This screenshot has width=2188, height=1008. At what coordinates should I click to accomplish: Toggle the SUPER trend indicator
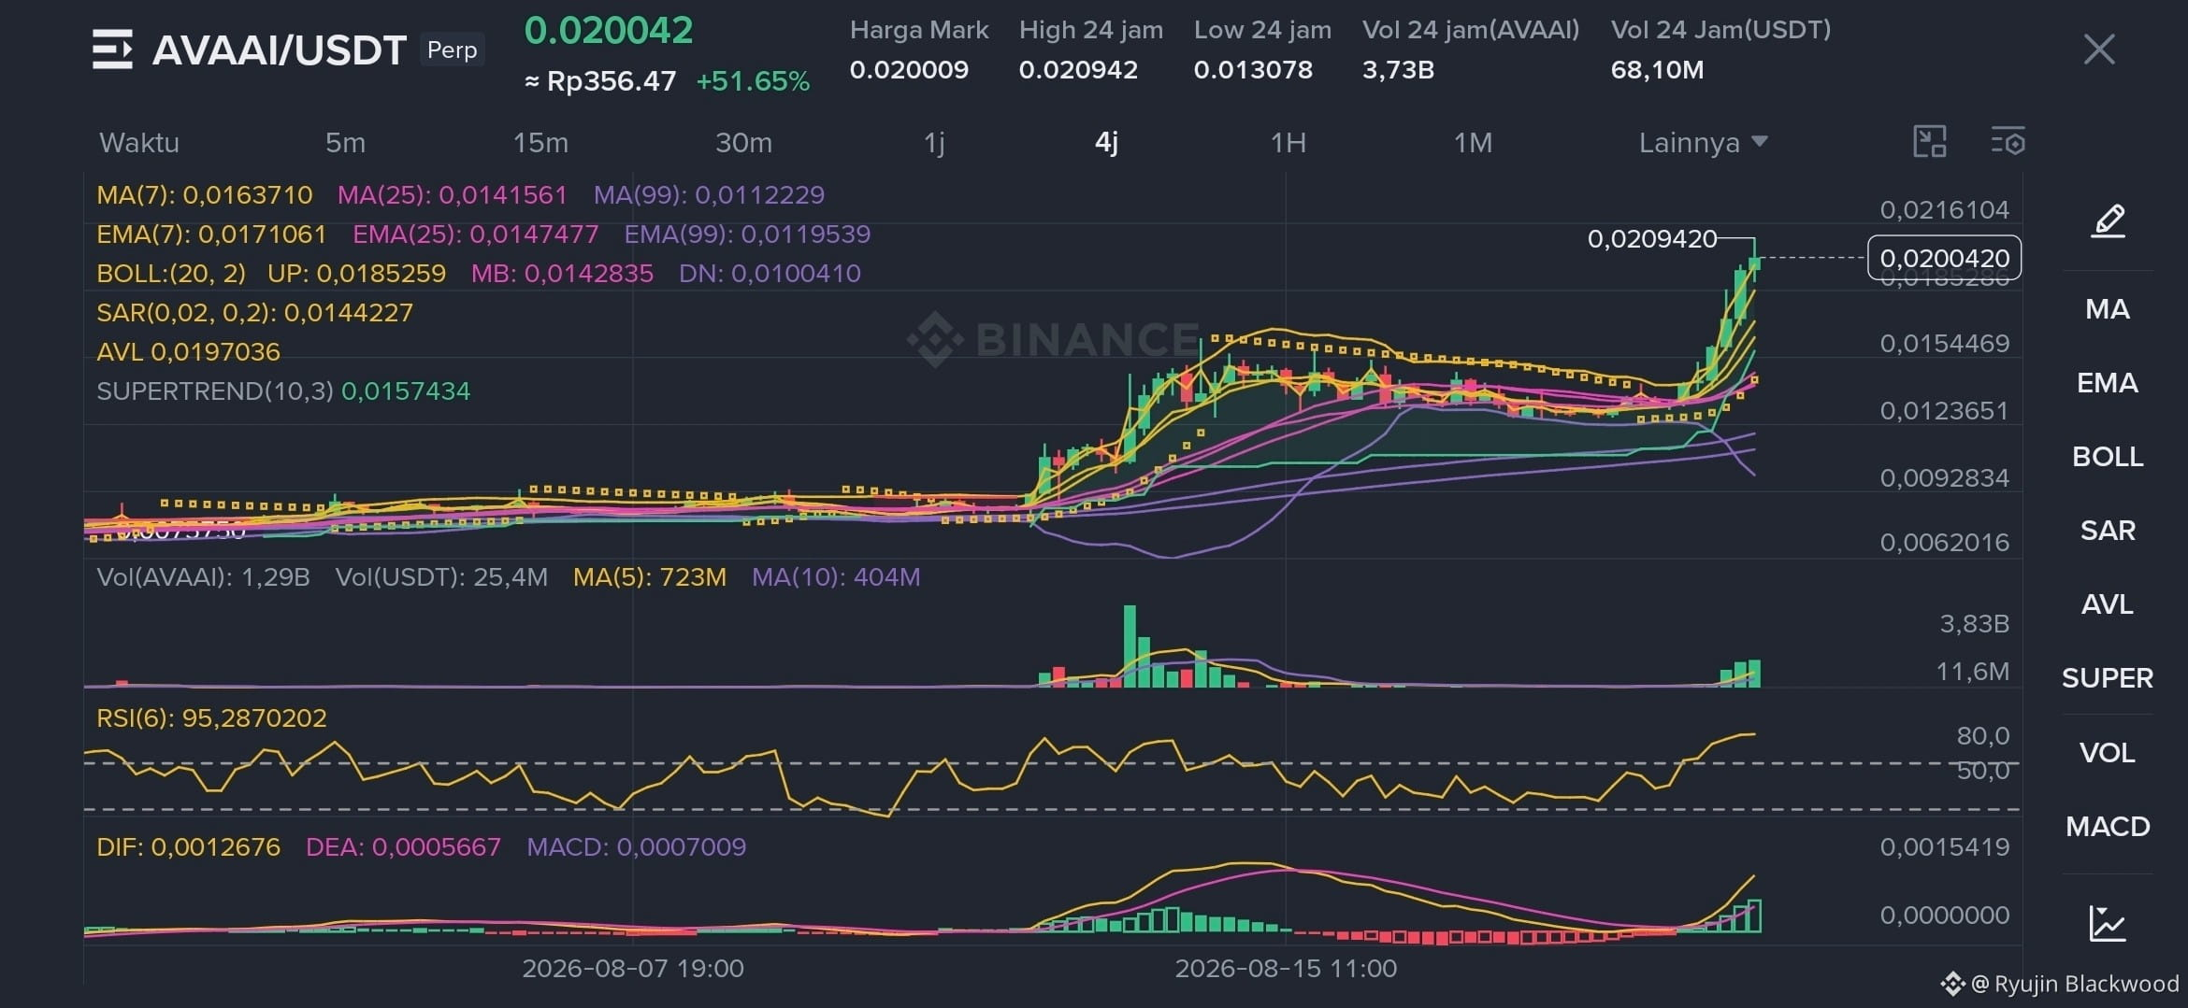click(x=2108, y=678)
